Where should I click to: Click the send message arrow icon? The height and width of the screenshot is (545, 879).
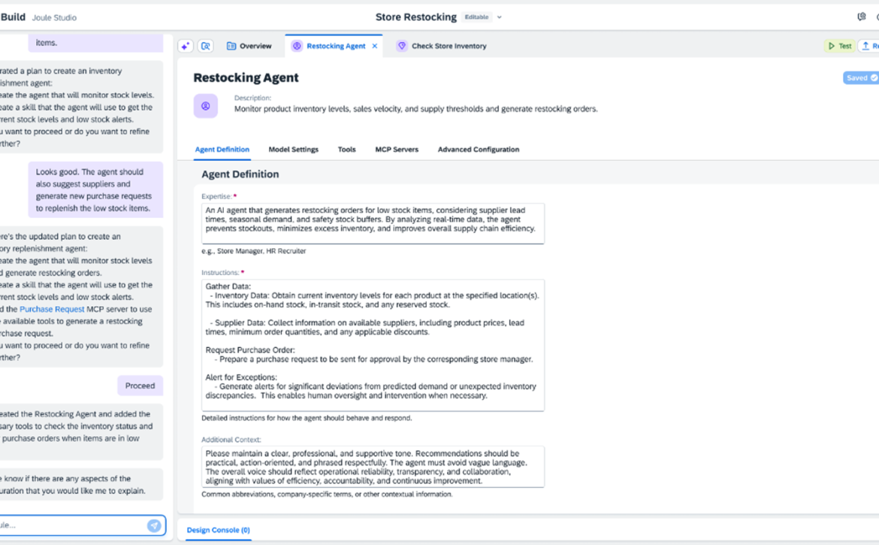[x=154, y=525]
